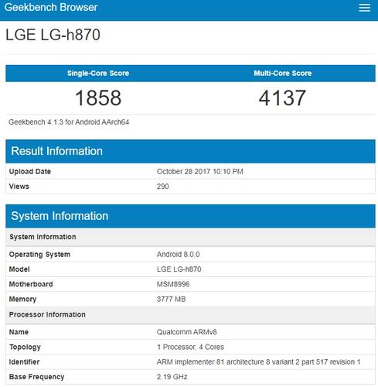Viewport: 378px width, 387px height.
Task: Click the MSM8996 value
Action: click(x=173, y=284)
